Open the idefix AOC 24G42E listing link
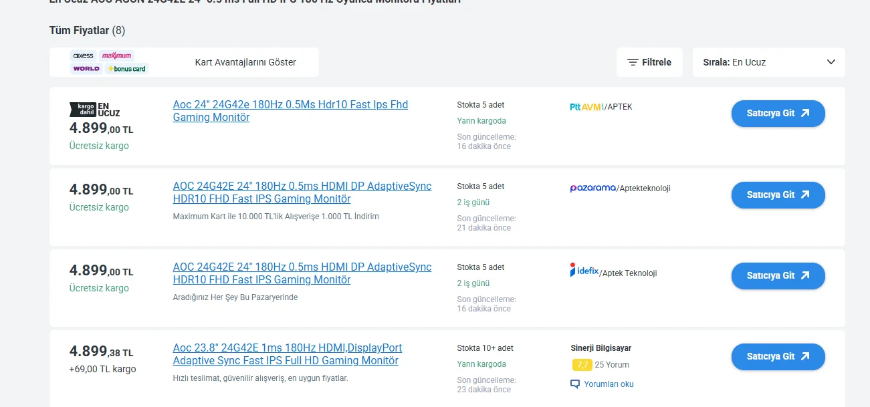This screenshot has height=407, width=870. click(302, 273)
